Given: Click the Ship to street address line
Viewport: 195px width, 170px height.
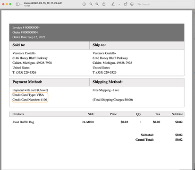Looking at the screenshot, I should (x=110, y=58).
